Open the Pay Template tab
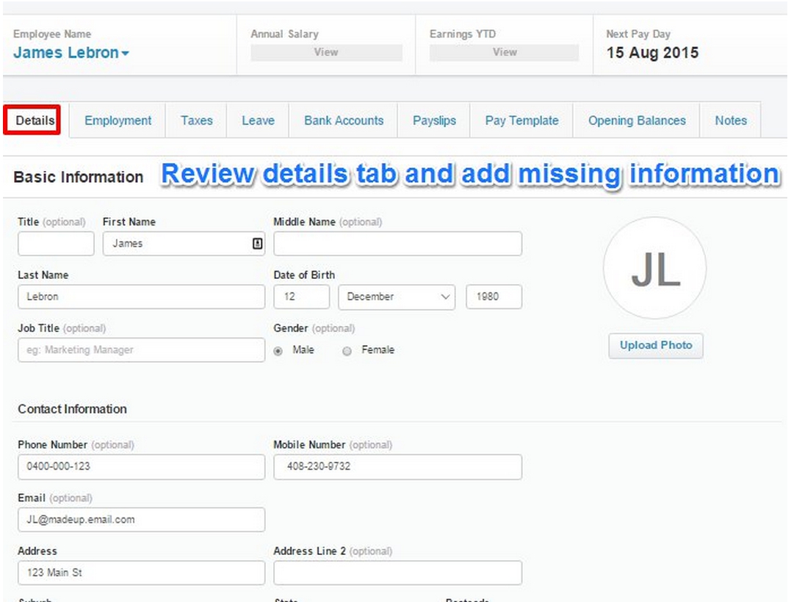This screenshot has width=791, height=602. click(521, 121)
